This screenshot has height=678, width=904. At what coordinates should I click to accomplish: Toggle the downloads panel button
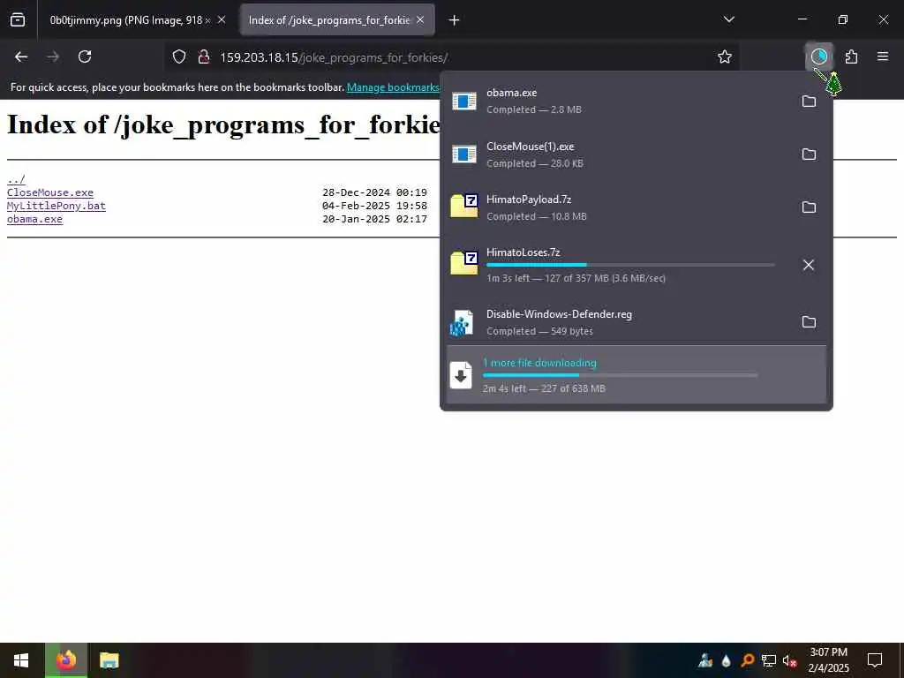pyautogui.click(x=818, y=56)
